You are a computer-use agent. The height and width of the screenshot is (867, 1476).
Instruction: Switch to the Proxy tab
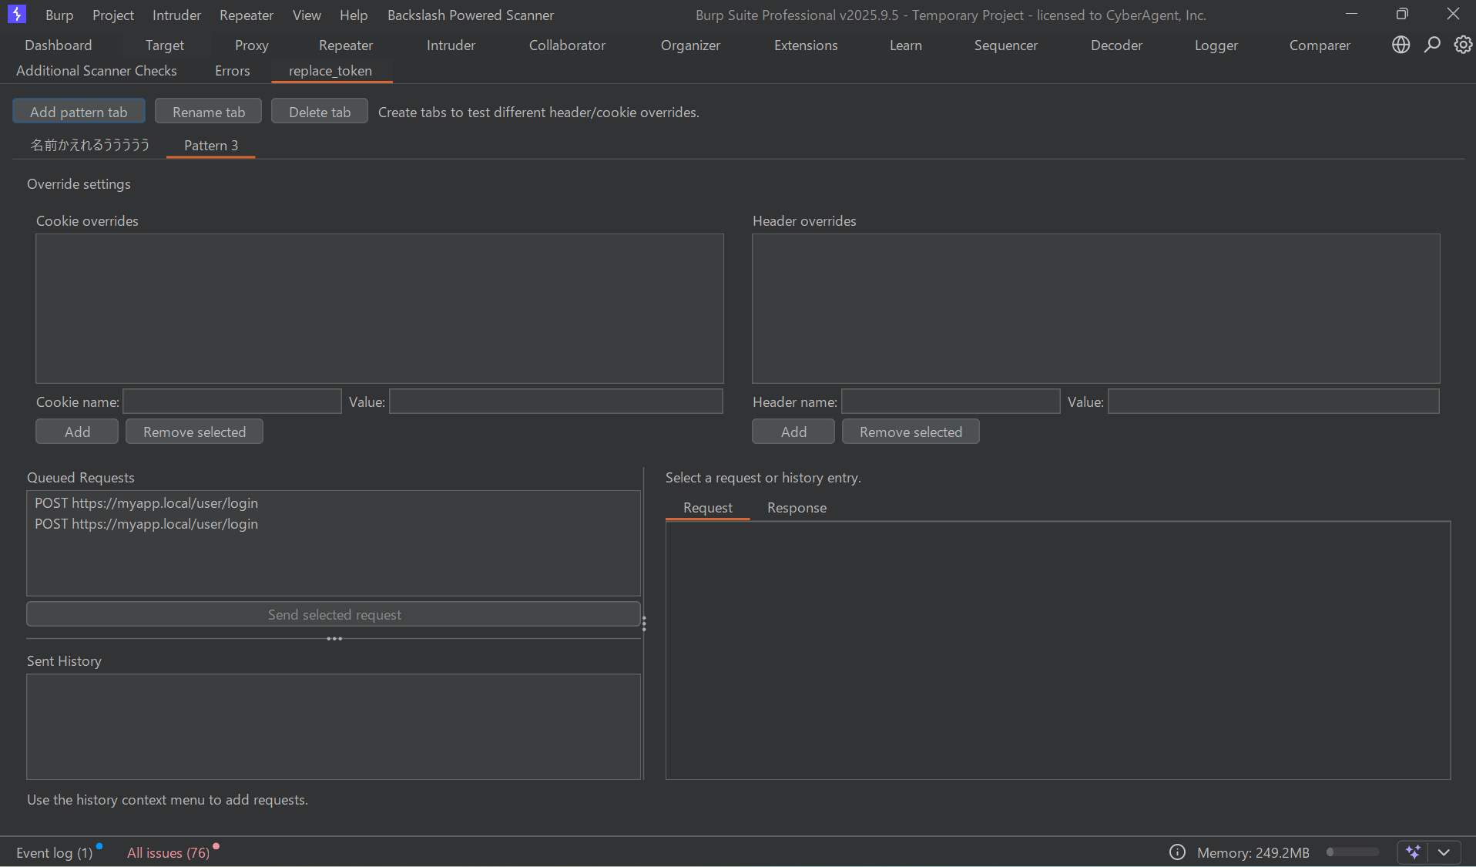click(252, 45)
